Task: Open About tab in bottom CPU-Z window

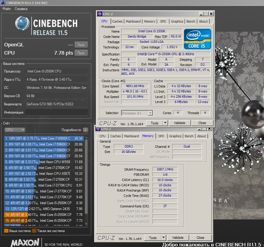Action: [202, 136]
